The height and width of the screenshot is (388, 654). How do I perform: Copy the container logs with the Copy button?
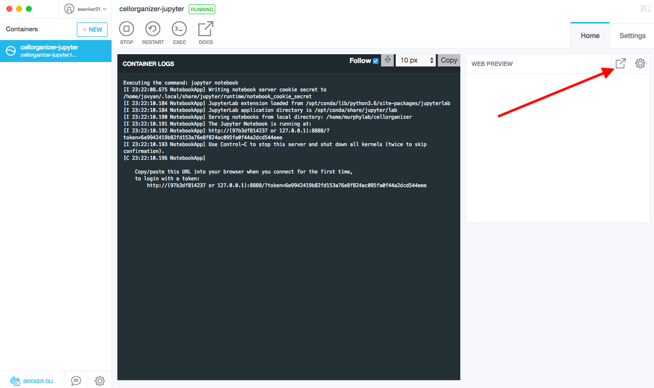tap(449, 60)
